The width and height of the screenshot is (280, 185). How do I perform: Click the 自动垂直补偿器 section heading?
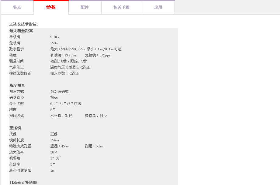pos(23,183)
